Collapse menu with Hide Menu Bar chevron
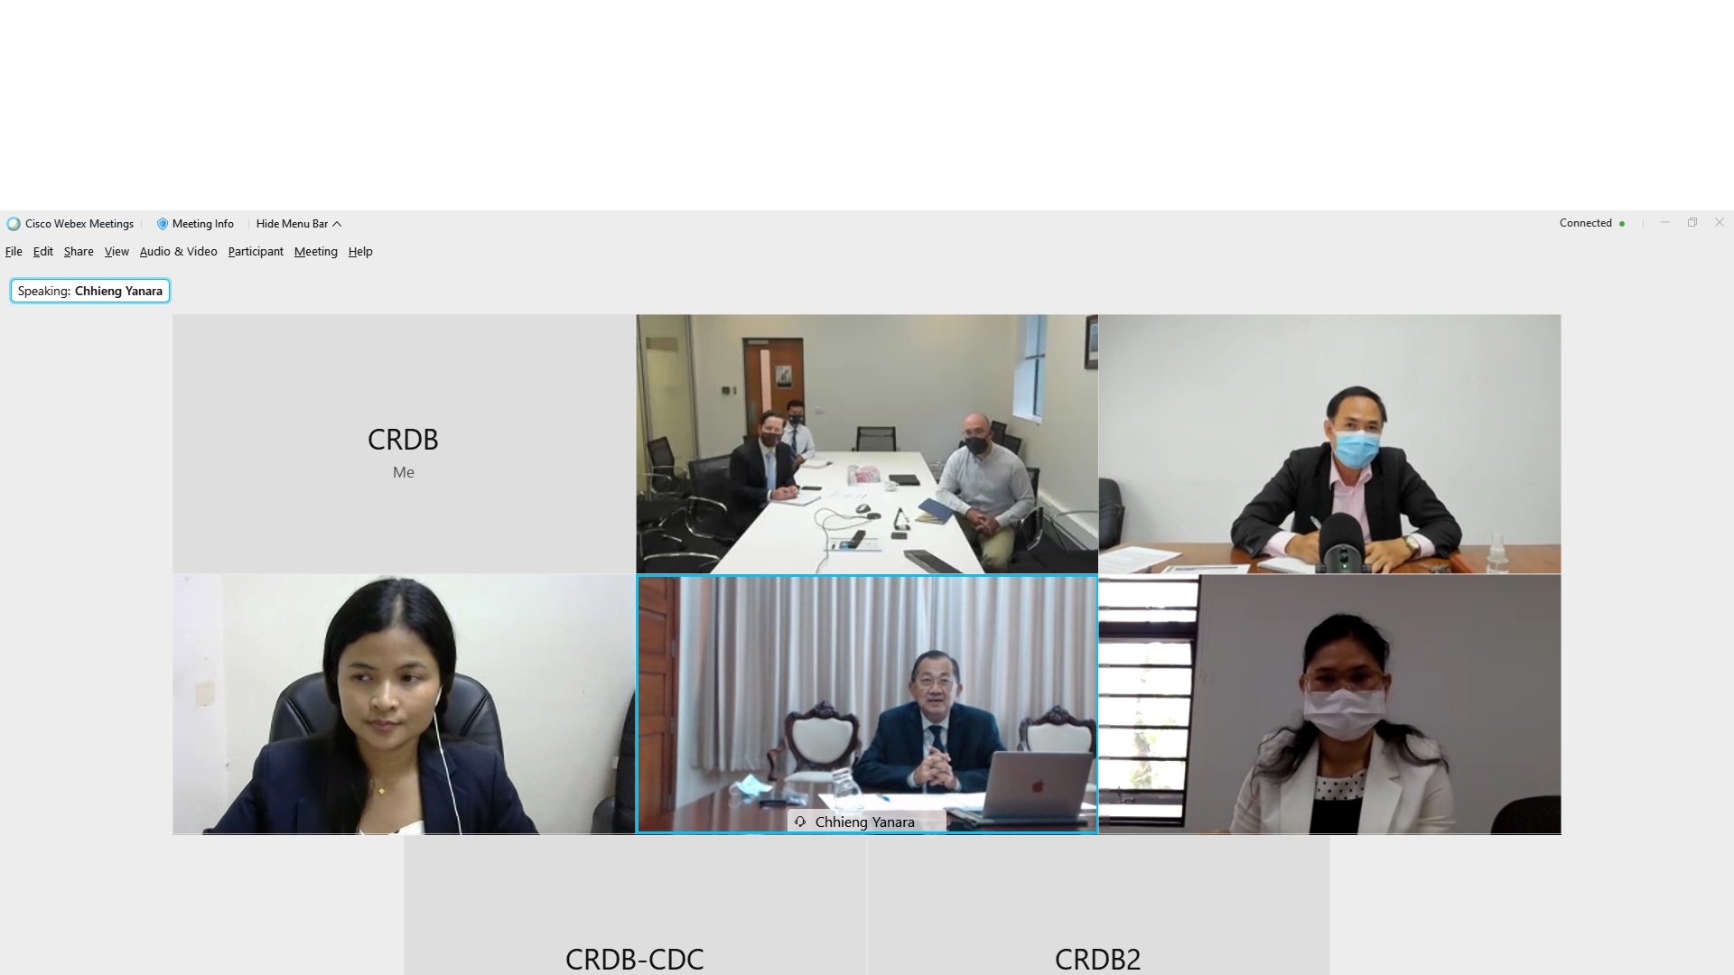Screen dimensions: 1734x975 click(x=337, y=224)
